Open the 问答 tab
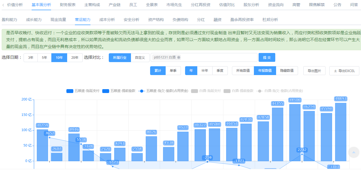 pyautogui.click(x=354, y=5)
